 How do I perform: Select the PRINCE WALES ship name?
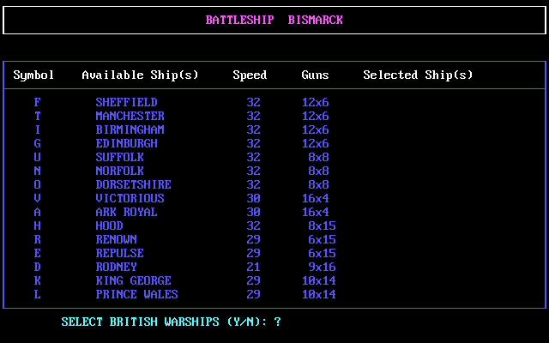137,294
